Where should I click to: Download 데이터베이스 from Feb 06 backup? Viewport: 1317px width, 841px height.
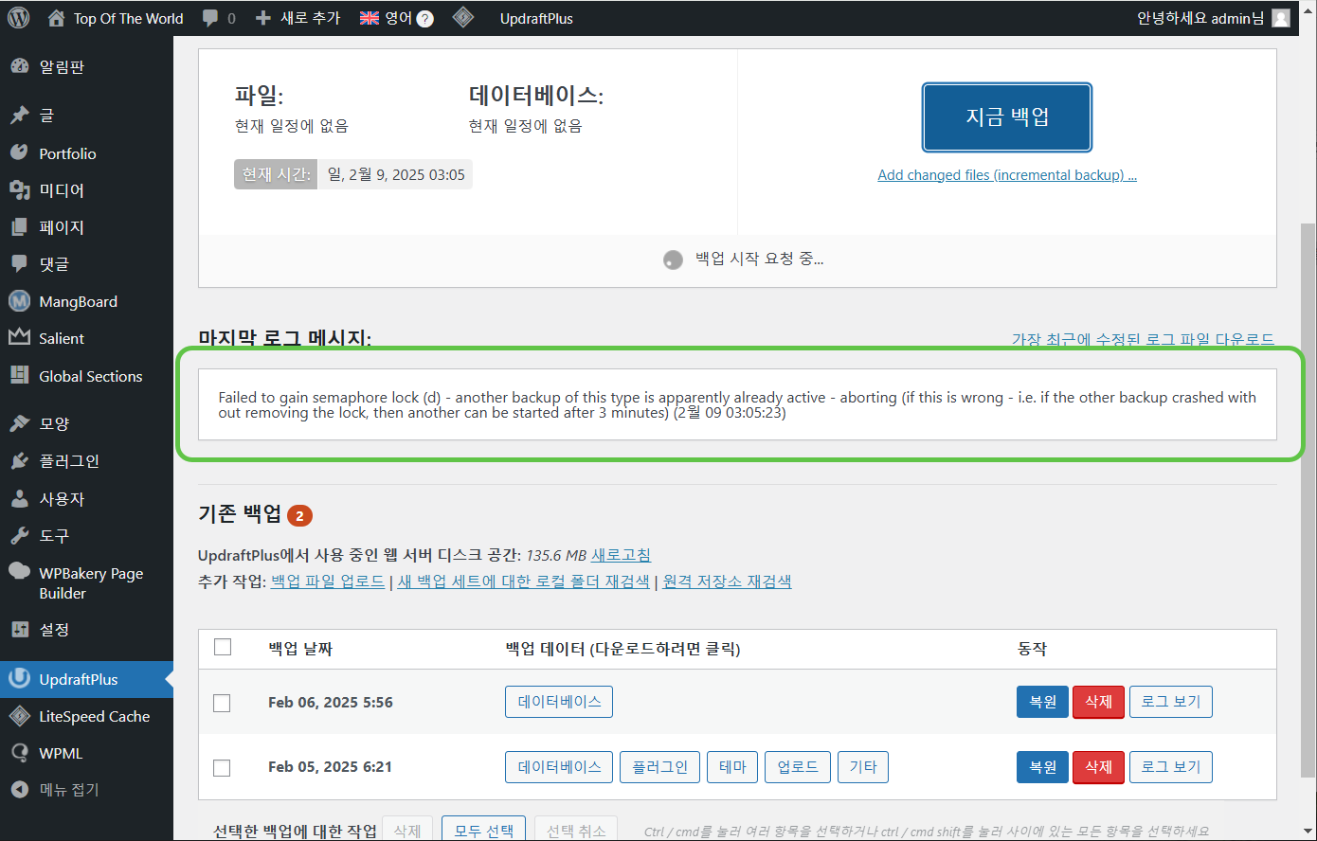click(x=559, y=702)
